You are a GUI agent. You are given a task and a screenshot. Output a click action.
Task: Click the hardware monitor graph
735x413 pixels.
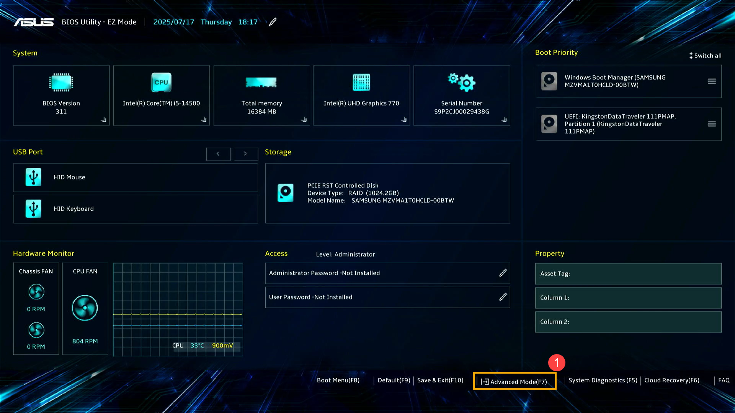point(178,309)
